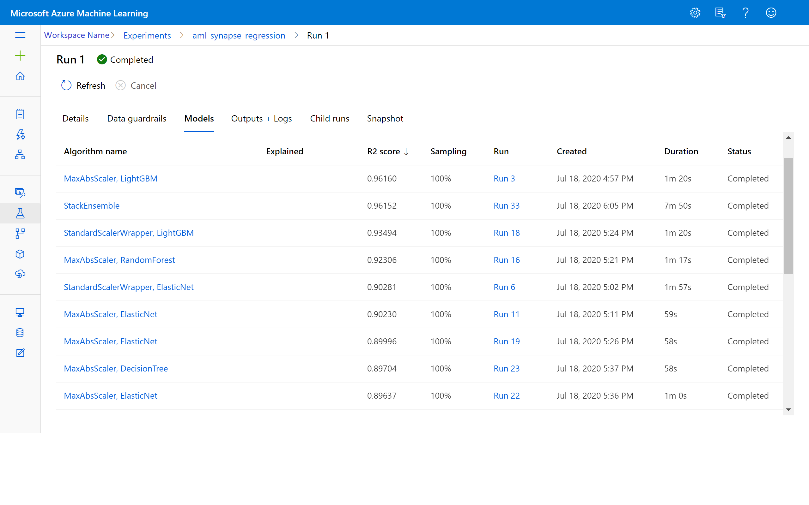Switch to the Details tab
This screenshot has width=809, height=505.
(75, 119)
